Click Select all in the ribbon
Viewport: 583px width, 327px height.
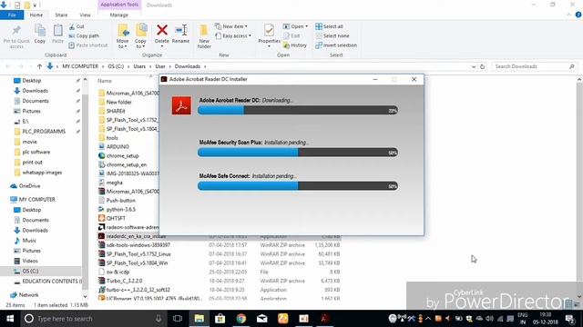pos(329,26)
